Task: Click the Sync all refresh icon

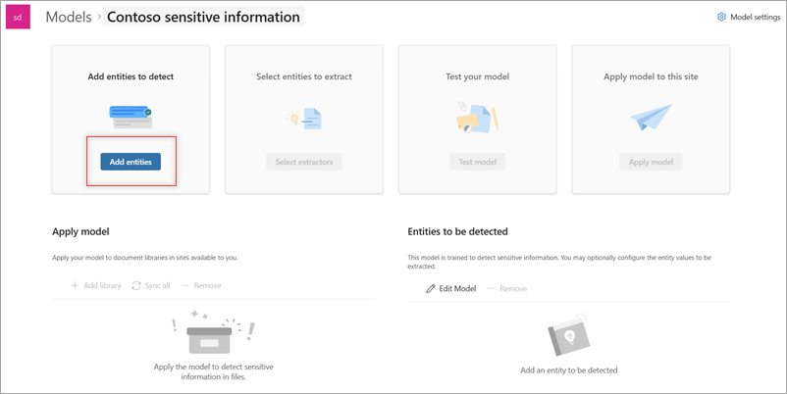Action: 136,286
